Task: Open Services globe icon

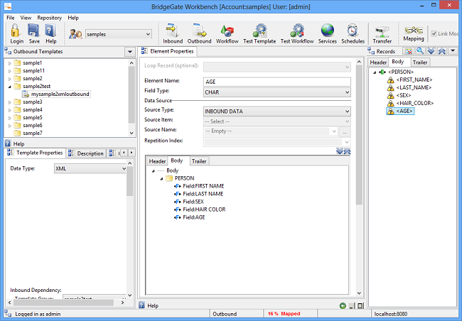Action: tap(328, 31)
